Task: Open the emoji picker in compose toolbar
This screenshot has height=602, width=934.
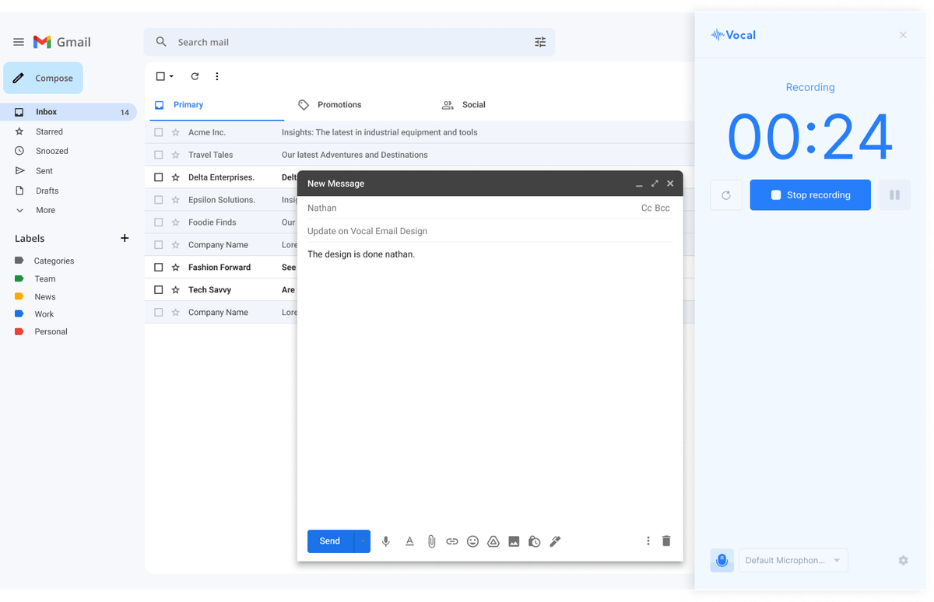Action: point(472,541)
